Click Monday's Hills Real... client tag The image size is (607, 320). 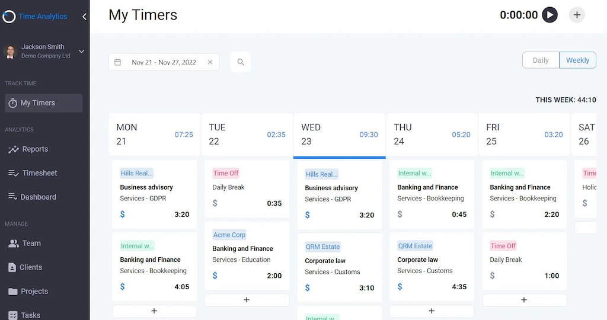coord(137,173)
